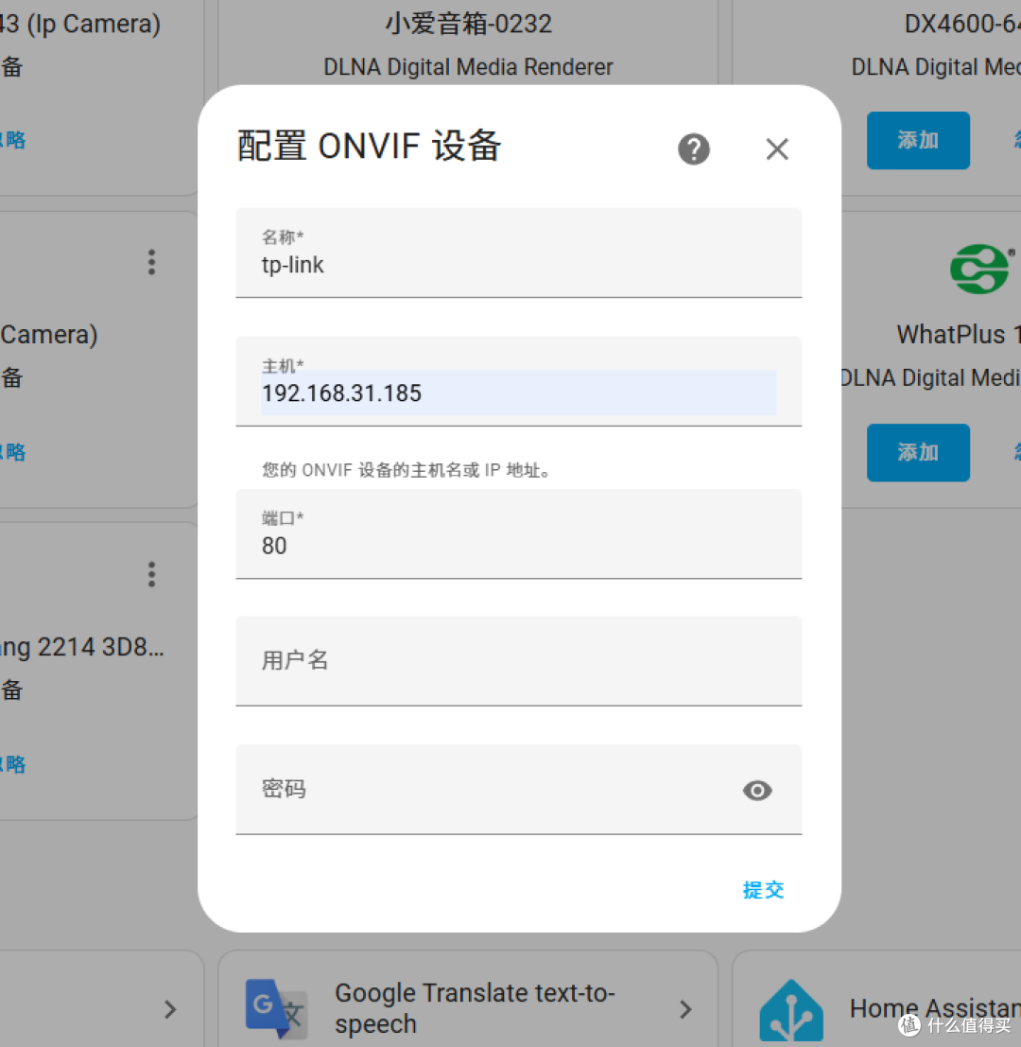The width and height of the screenshot is (1021, 1047).
Task: Click Google Translate text-to-speech icon
Action: [x=276, y=1008]
